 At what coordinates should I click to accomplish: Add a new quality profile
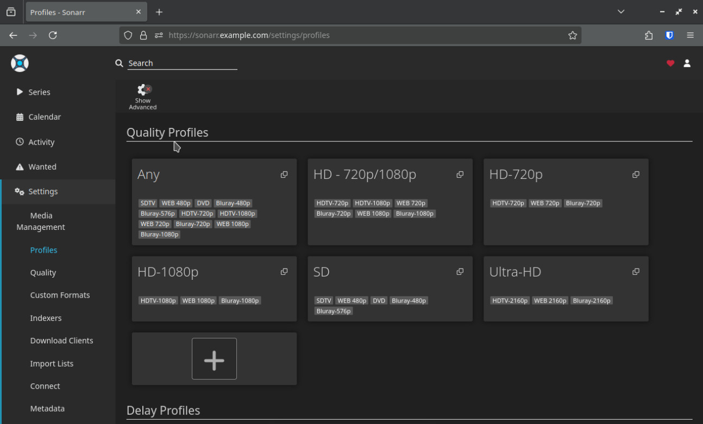coord(214,359)
